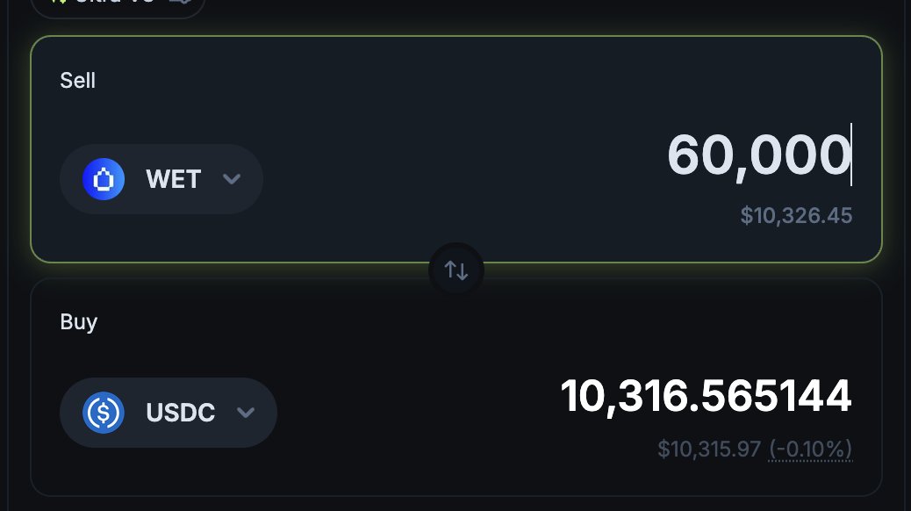Click the 10,316.565144 buy amount field
The height and width of the screenshot is (511, 911).
coord(706,397)
